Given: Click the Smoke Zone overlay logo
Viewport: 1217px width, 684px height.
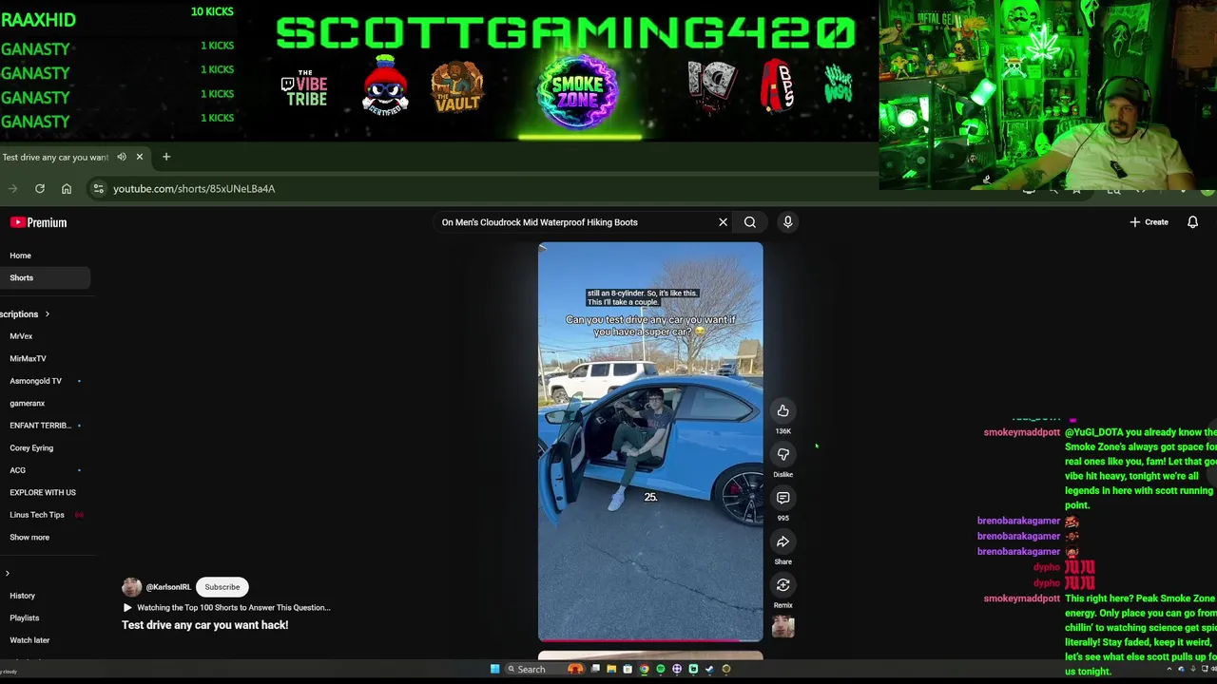Looking at the screenshot, I should (x=578, y=91).
